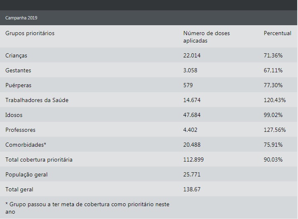The image size is (298, 219).
Task: Select the Grupos prioritários column header
Action: pyautogui.click(x=30, y=33)
